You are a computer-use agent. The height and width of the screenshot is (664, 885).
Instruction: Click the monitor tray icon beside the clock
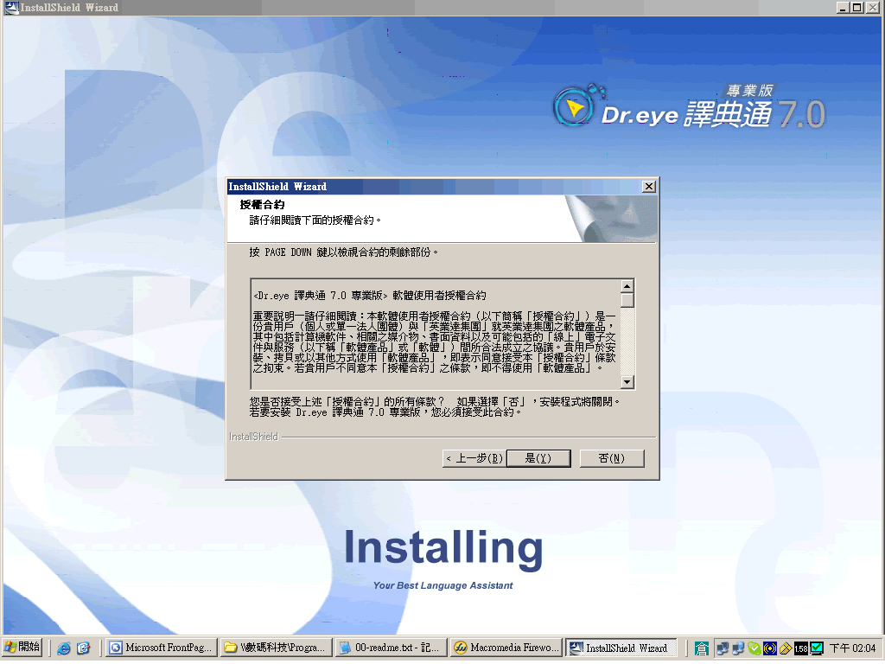[816, 648]
